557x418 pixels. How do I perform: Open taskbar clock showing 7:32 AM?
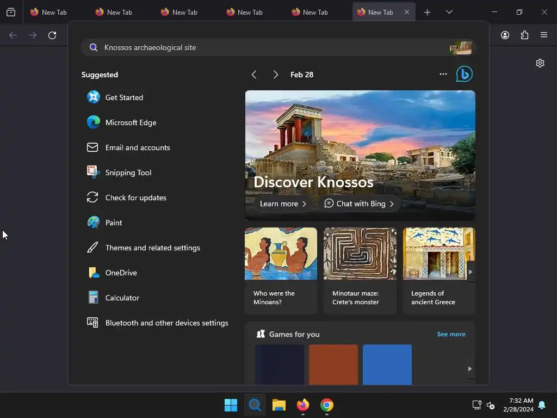518,405
